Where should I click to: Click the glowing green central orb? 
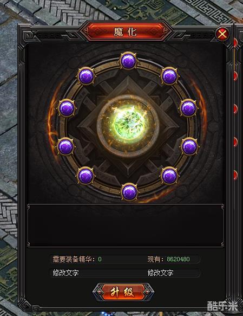128,126
